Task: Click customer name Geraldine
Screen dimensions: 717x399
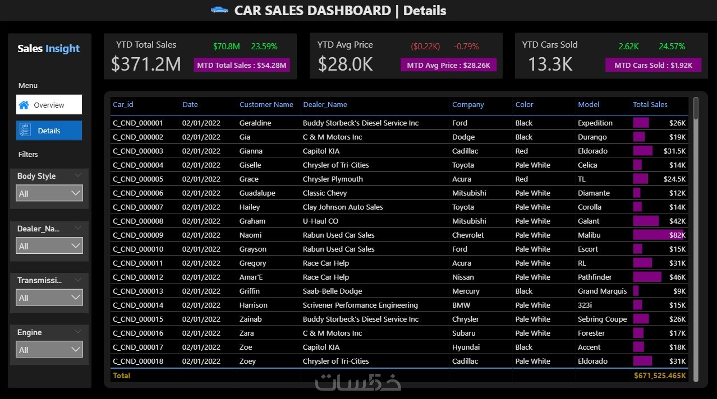Action: 255,123
